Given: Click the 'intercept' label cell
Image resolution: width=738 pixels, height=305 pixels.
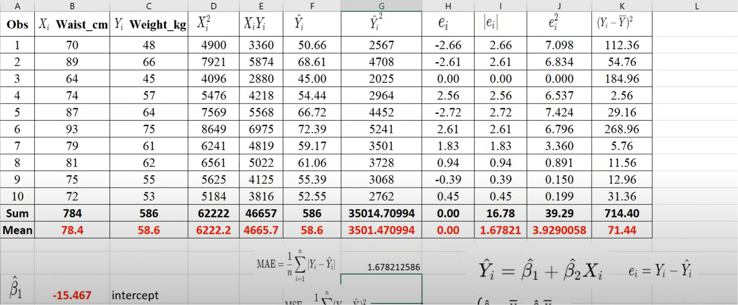Looking at the screenshot, I should tap(135, 295).
